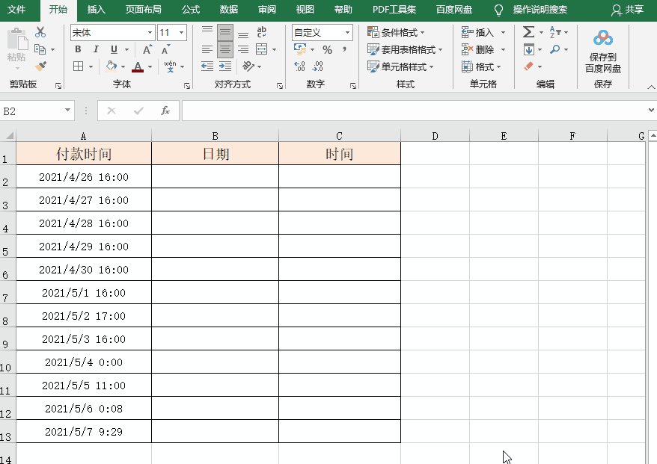This screenshot has width=657, height=464.
Task: Click the wén phonetic guide icon
Action: point(170,66)
